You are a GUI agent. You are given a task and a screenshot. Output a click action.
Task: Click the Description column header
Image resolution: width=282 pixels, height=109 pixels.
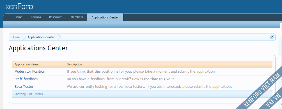tap(74, 64)
